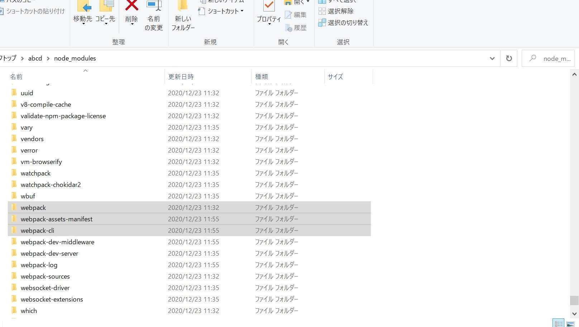The height and width of the screenshot is (327, 579).
Task: Click the History (履歴) ribbon item
Action: coord(296,28)
